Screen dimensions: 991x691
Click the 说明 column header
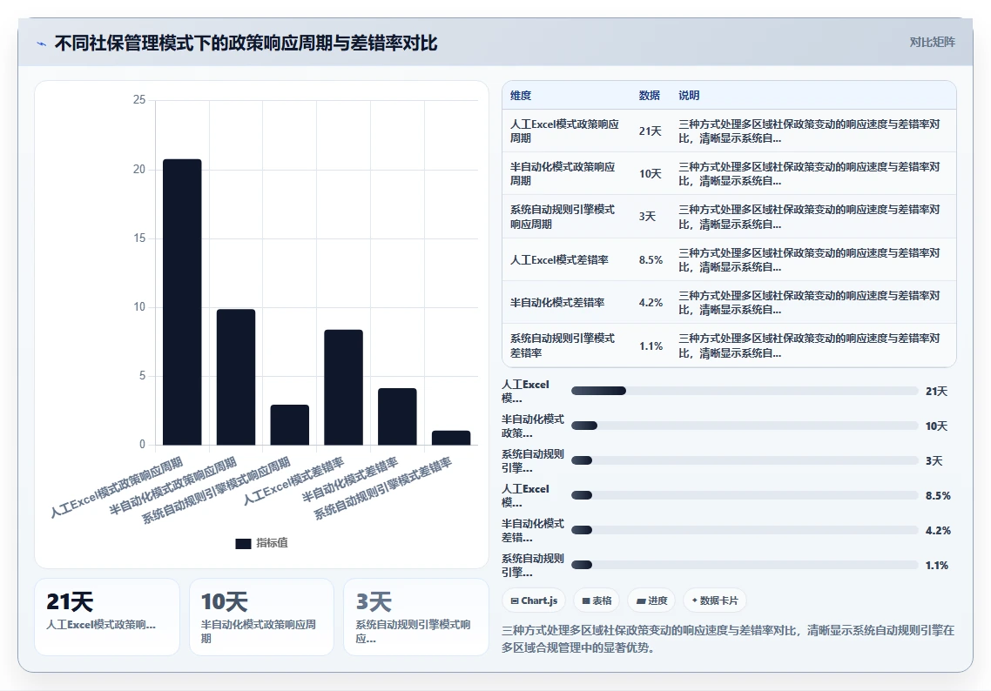689,96
